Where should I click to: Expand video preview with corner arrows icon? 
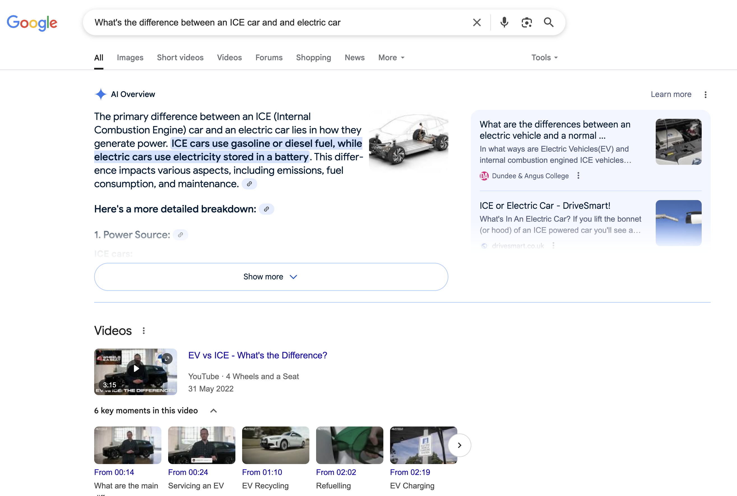pos(167,358)
